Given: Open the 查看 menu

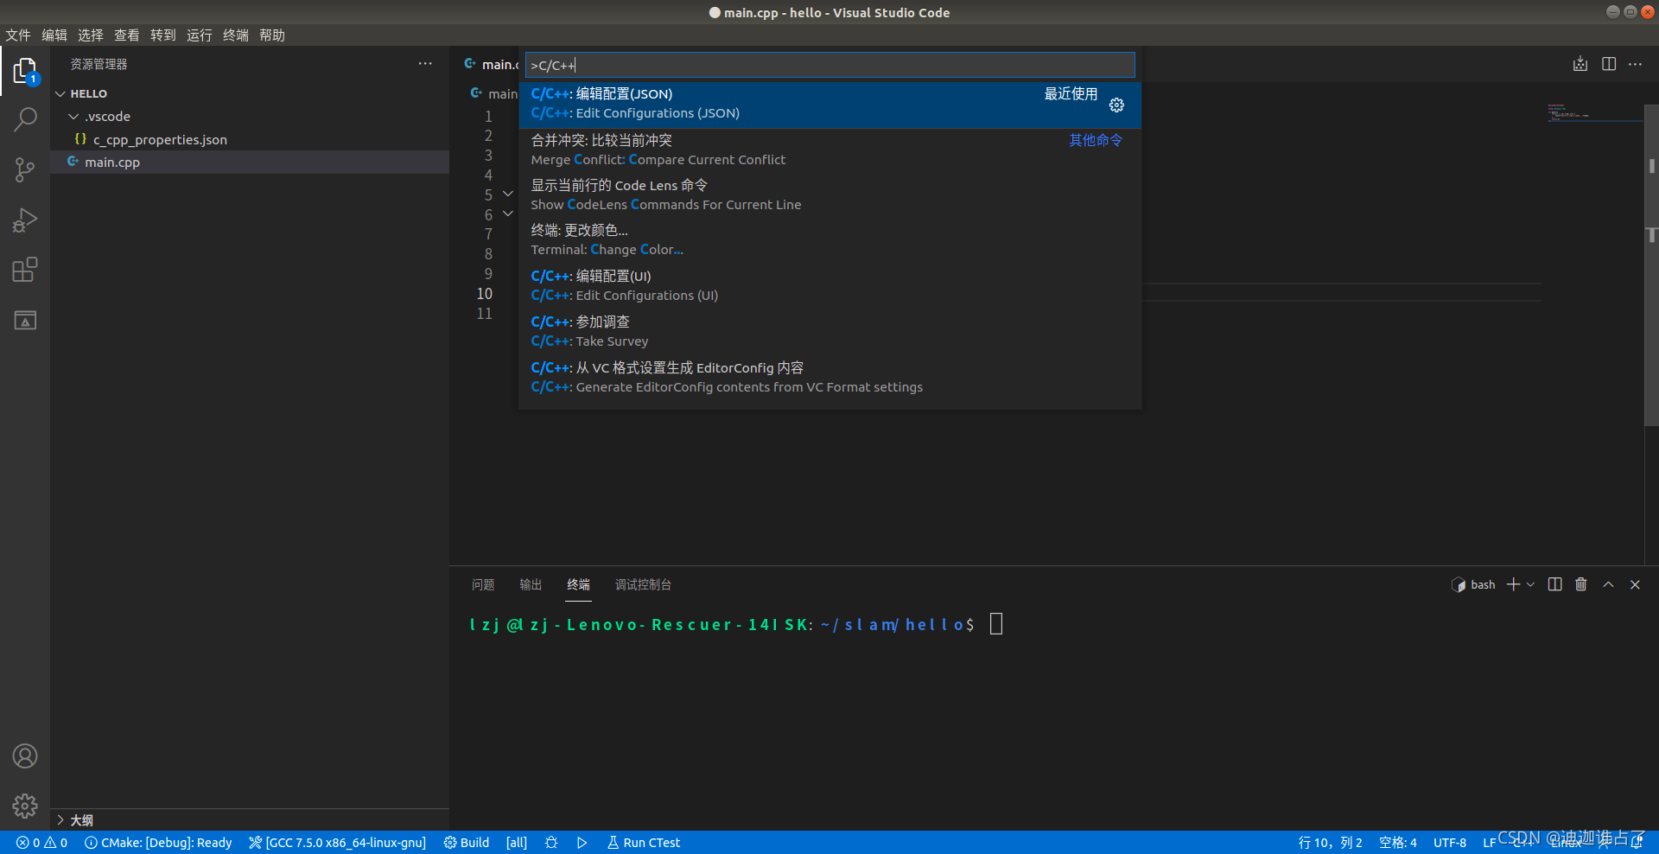Looking at the screenshot, I should 127,35.
